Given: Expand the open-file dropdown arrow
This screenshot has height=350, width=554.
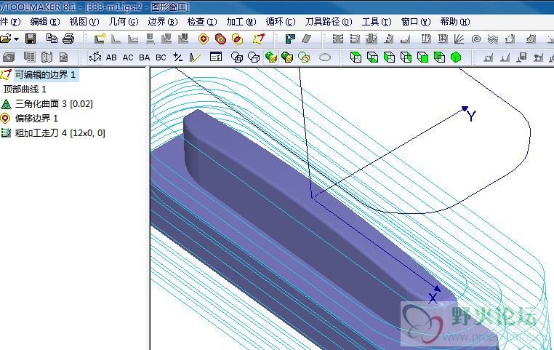Looking at the screenshot, I should pyautogui.click(x=16, y=39).
